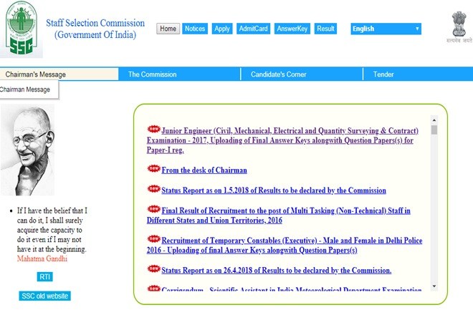
Task: Open From the desk of Chairman link
Action: (204, 170)
